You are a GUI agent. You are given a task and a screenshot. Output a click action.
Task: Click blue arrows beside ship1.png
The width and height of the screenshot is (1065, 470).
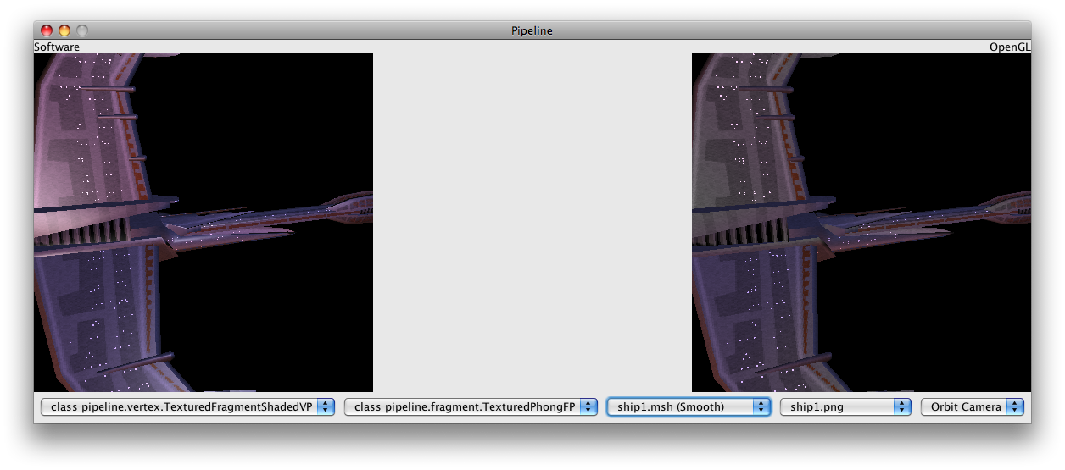coord(902,407)
